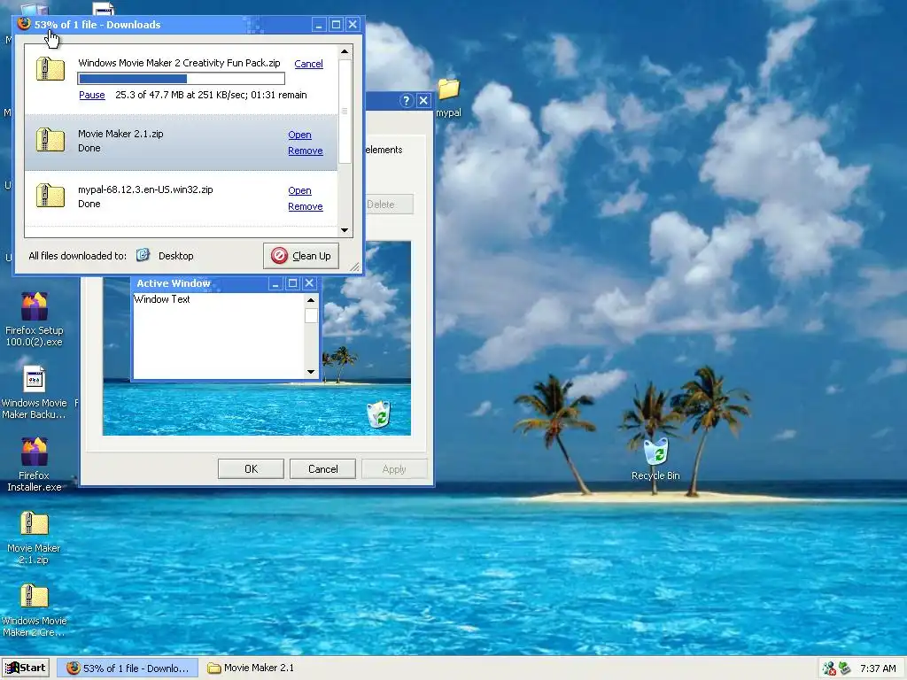Switch to Downloads taskbar button
The image size is (907, 680).
click(x=128, y=668)
